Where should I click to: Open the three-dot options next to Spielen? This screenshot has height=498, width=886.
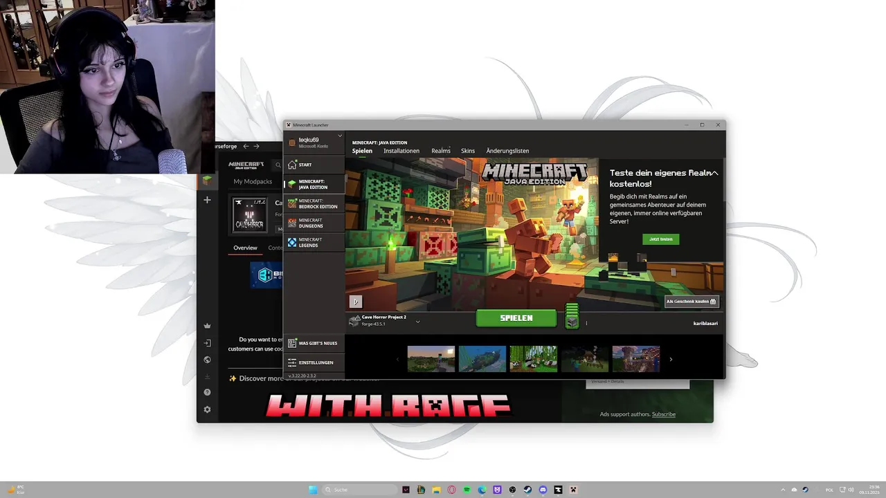pyautogui.click(x=586, y=323)
